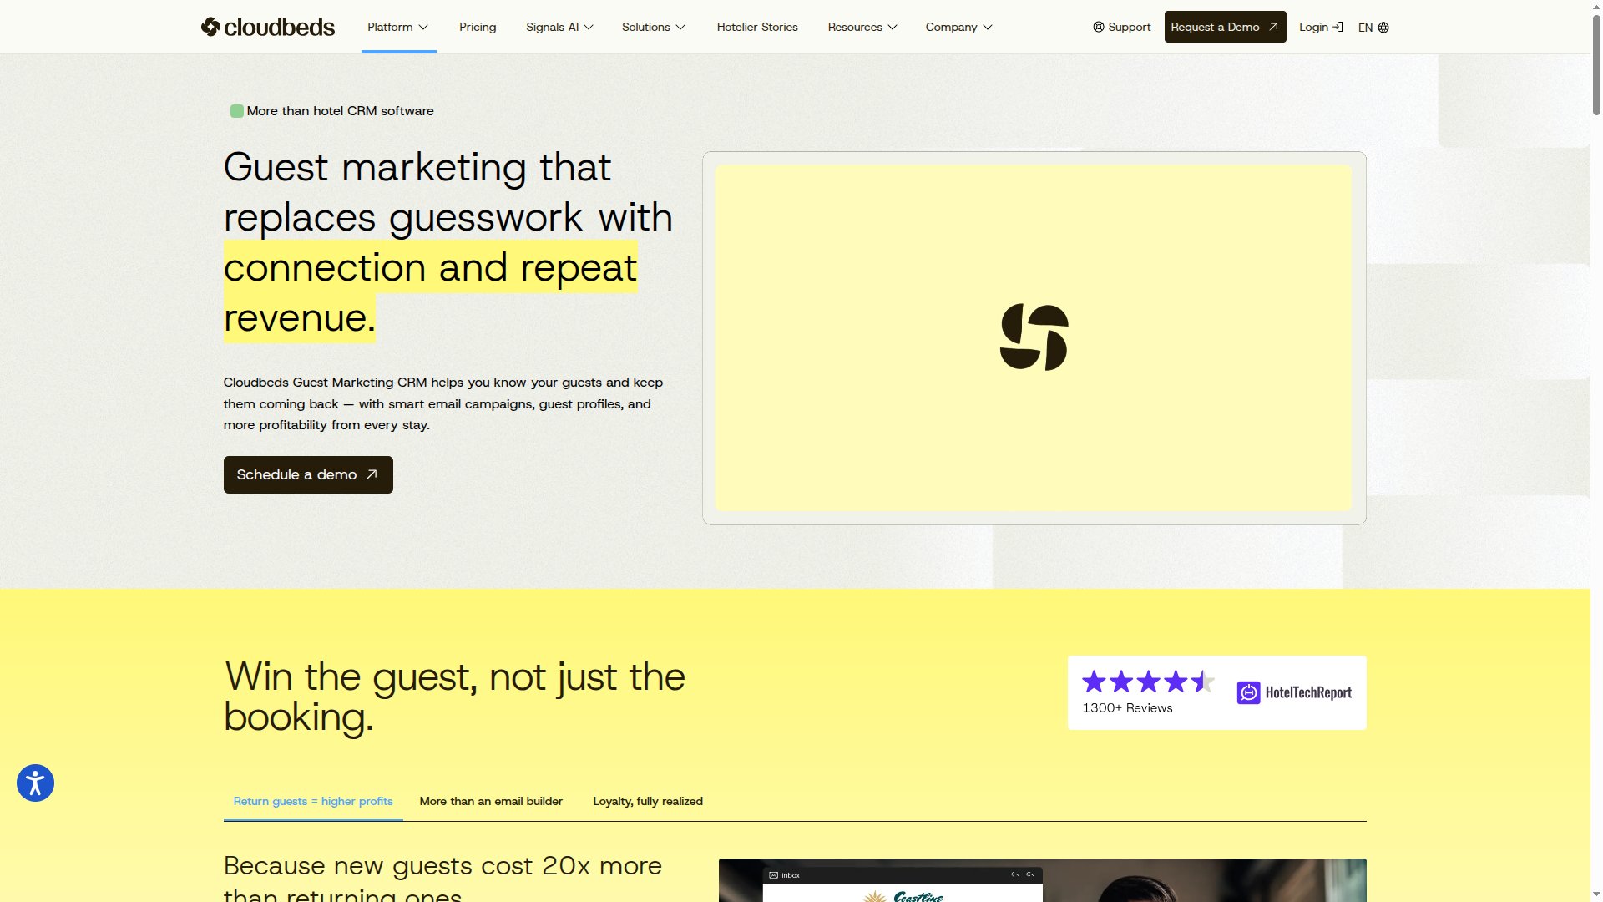Open the globe language icon next to EN
The image size is (1603, 902).
pyautogui.click(x=1383, y=28)
